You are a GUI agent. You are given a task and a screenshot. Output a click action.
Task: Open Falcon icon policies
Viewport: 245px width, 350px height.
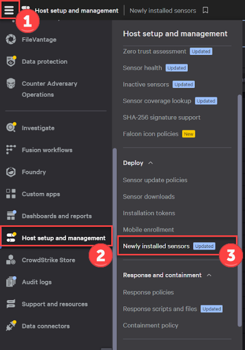coord(150,134)
